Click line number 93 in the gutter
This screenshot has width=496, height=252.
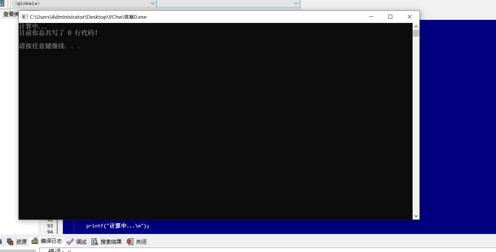coord(50,226)
